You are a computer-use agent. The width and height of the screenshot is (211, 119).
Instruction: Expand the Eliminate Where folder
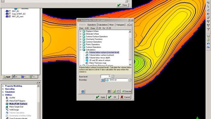coord(80,34)
